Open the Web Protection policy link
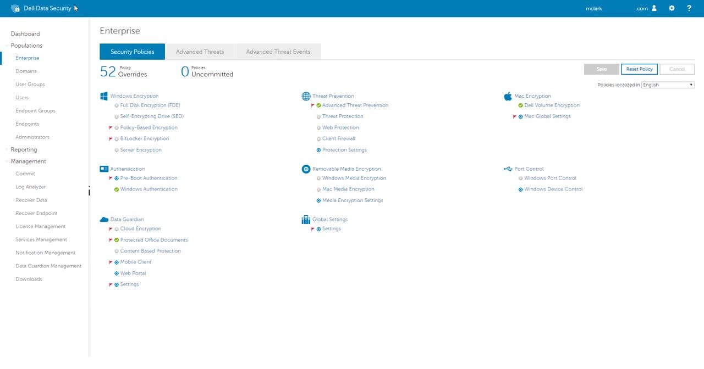 [340, 127]
